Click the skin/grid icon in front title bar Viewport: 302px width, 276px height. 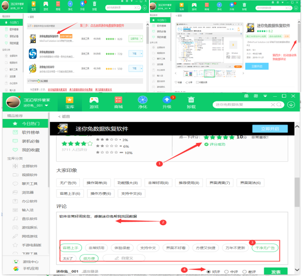(256, 96)
